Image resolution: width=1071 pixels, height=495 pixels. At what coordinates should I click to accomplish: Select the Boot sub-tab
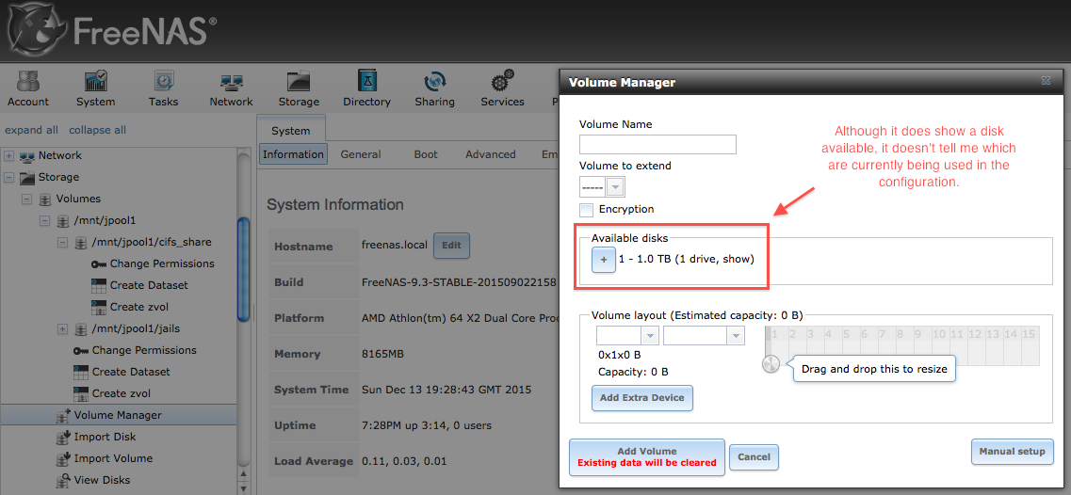tap(426, 154)
